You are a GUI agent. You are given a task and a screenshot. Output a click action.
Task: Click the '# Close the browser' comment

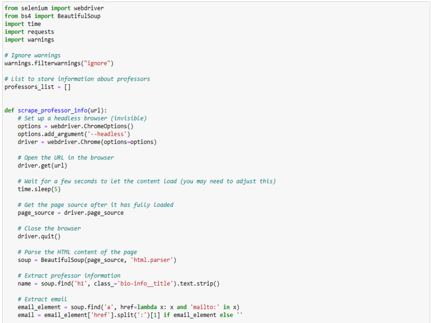(49, 229)
